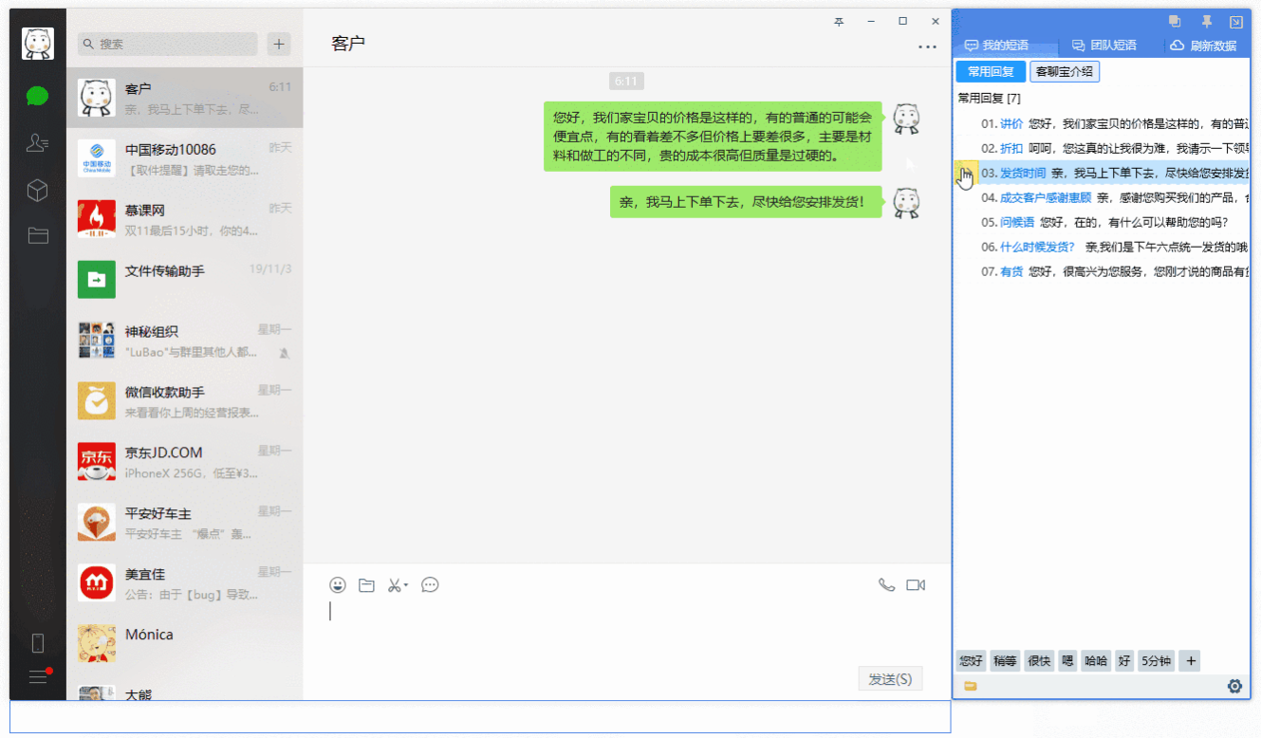Expand the screenshot dropdown arrow
This screenshot has height=738, width=1261.
(406, 585)
